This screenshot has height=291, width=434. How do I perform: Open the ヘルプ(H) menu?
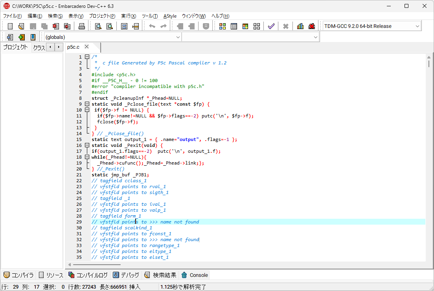pos(220,16)
